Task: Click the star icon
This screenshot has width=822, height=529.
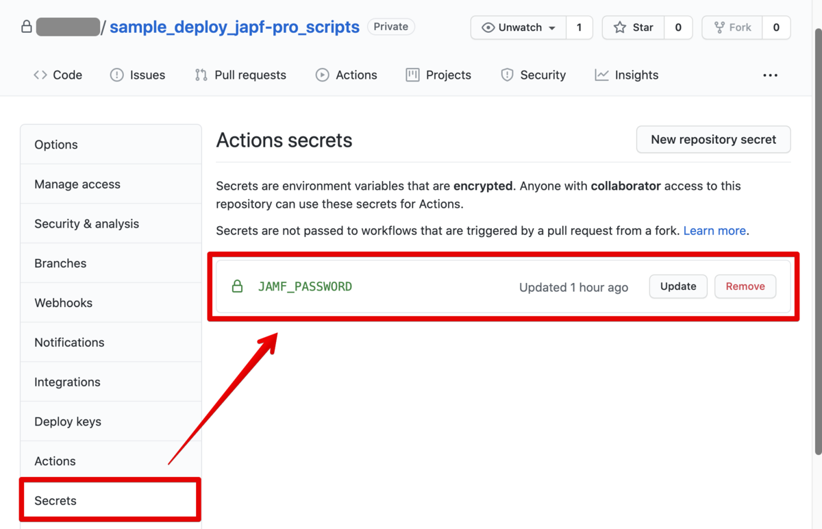Action: [620, 27]
